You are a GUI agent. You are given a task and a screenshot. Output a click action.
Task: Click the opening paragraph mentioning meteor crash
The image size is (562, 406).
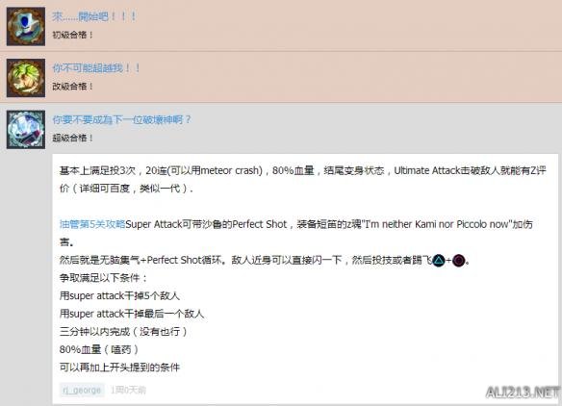coord(303,179)
